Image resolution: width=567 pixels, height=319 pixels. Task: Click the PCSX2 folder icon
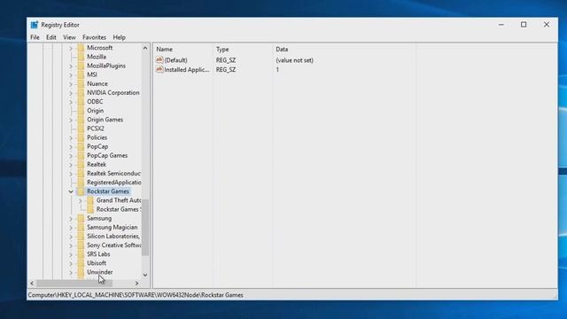click(81, 128)
